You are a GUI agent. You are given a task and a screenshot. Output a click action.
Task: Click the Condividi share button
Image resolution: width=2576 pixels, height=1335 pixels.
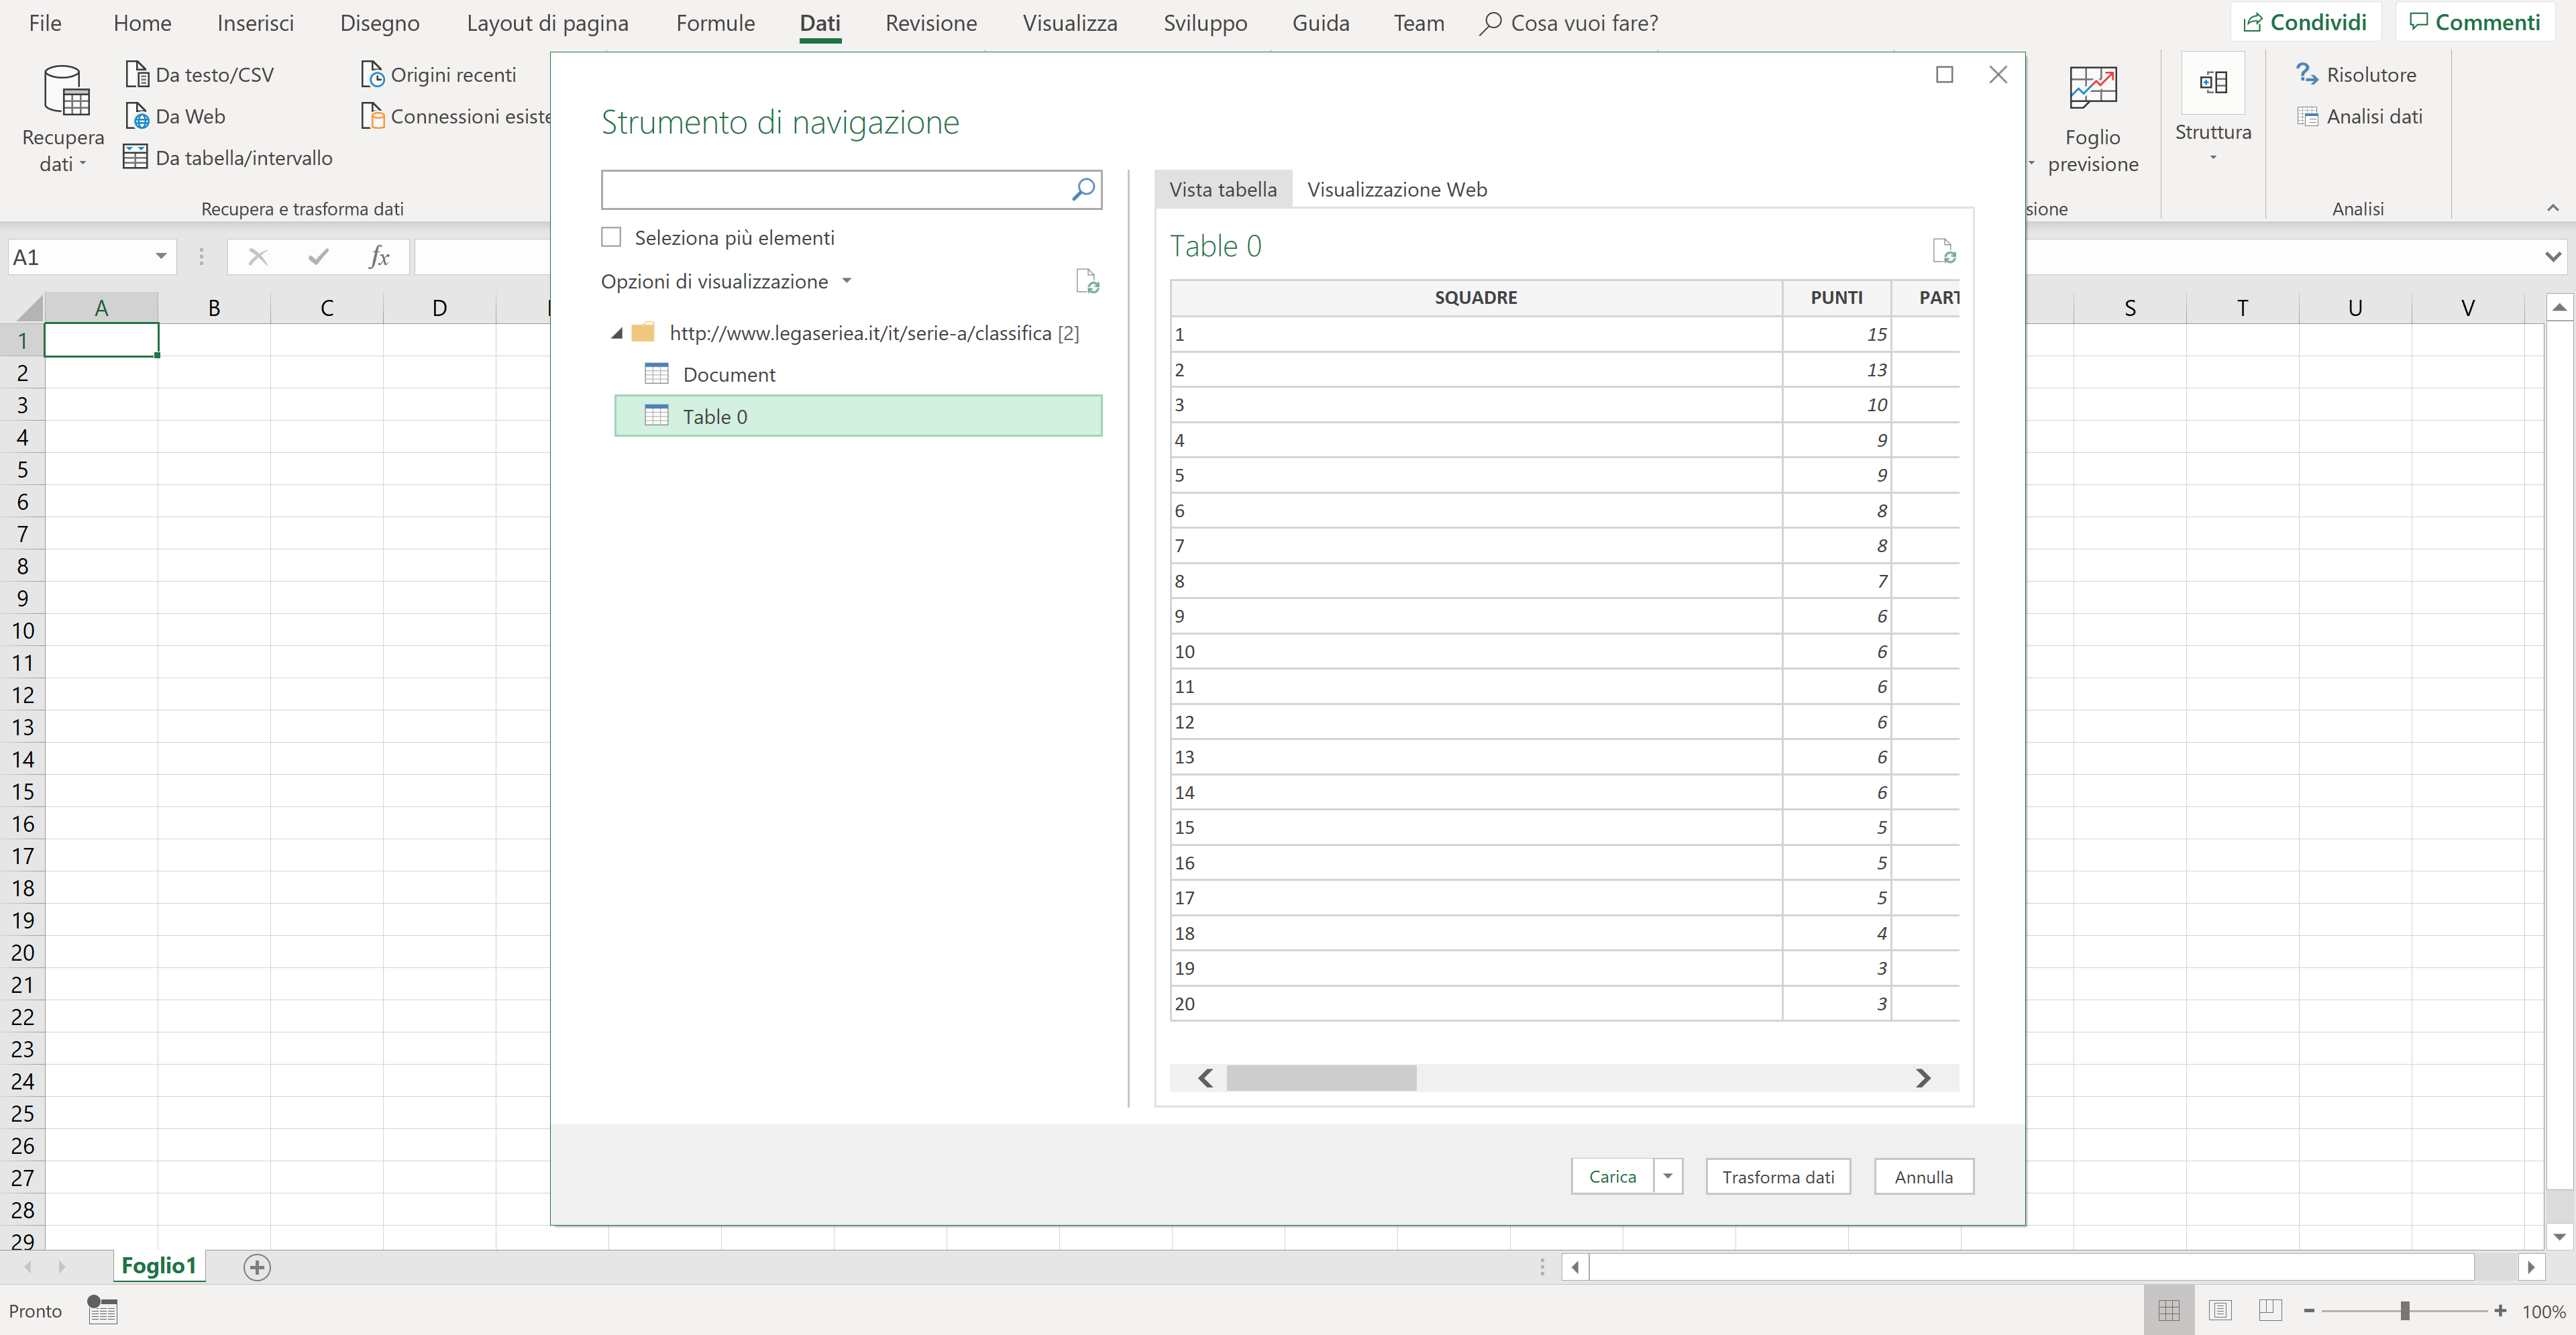(2305, 22)
